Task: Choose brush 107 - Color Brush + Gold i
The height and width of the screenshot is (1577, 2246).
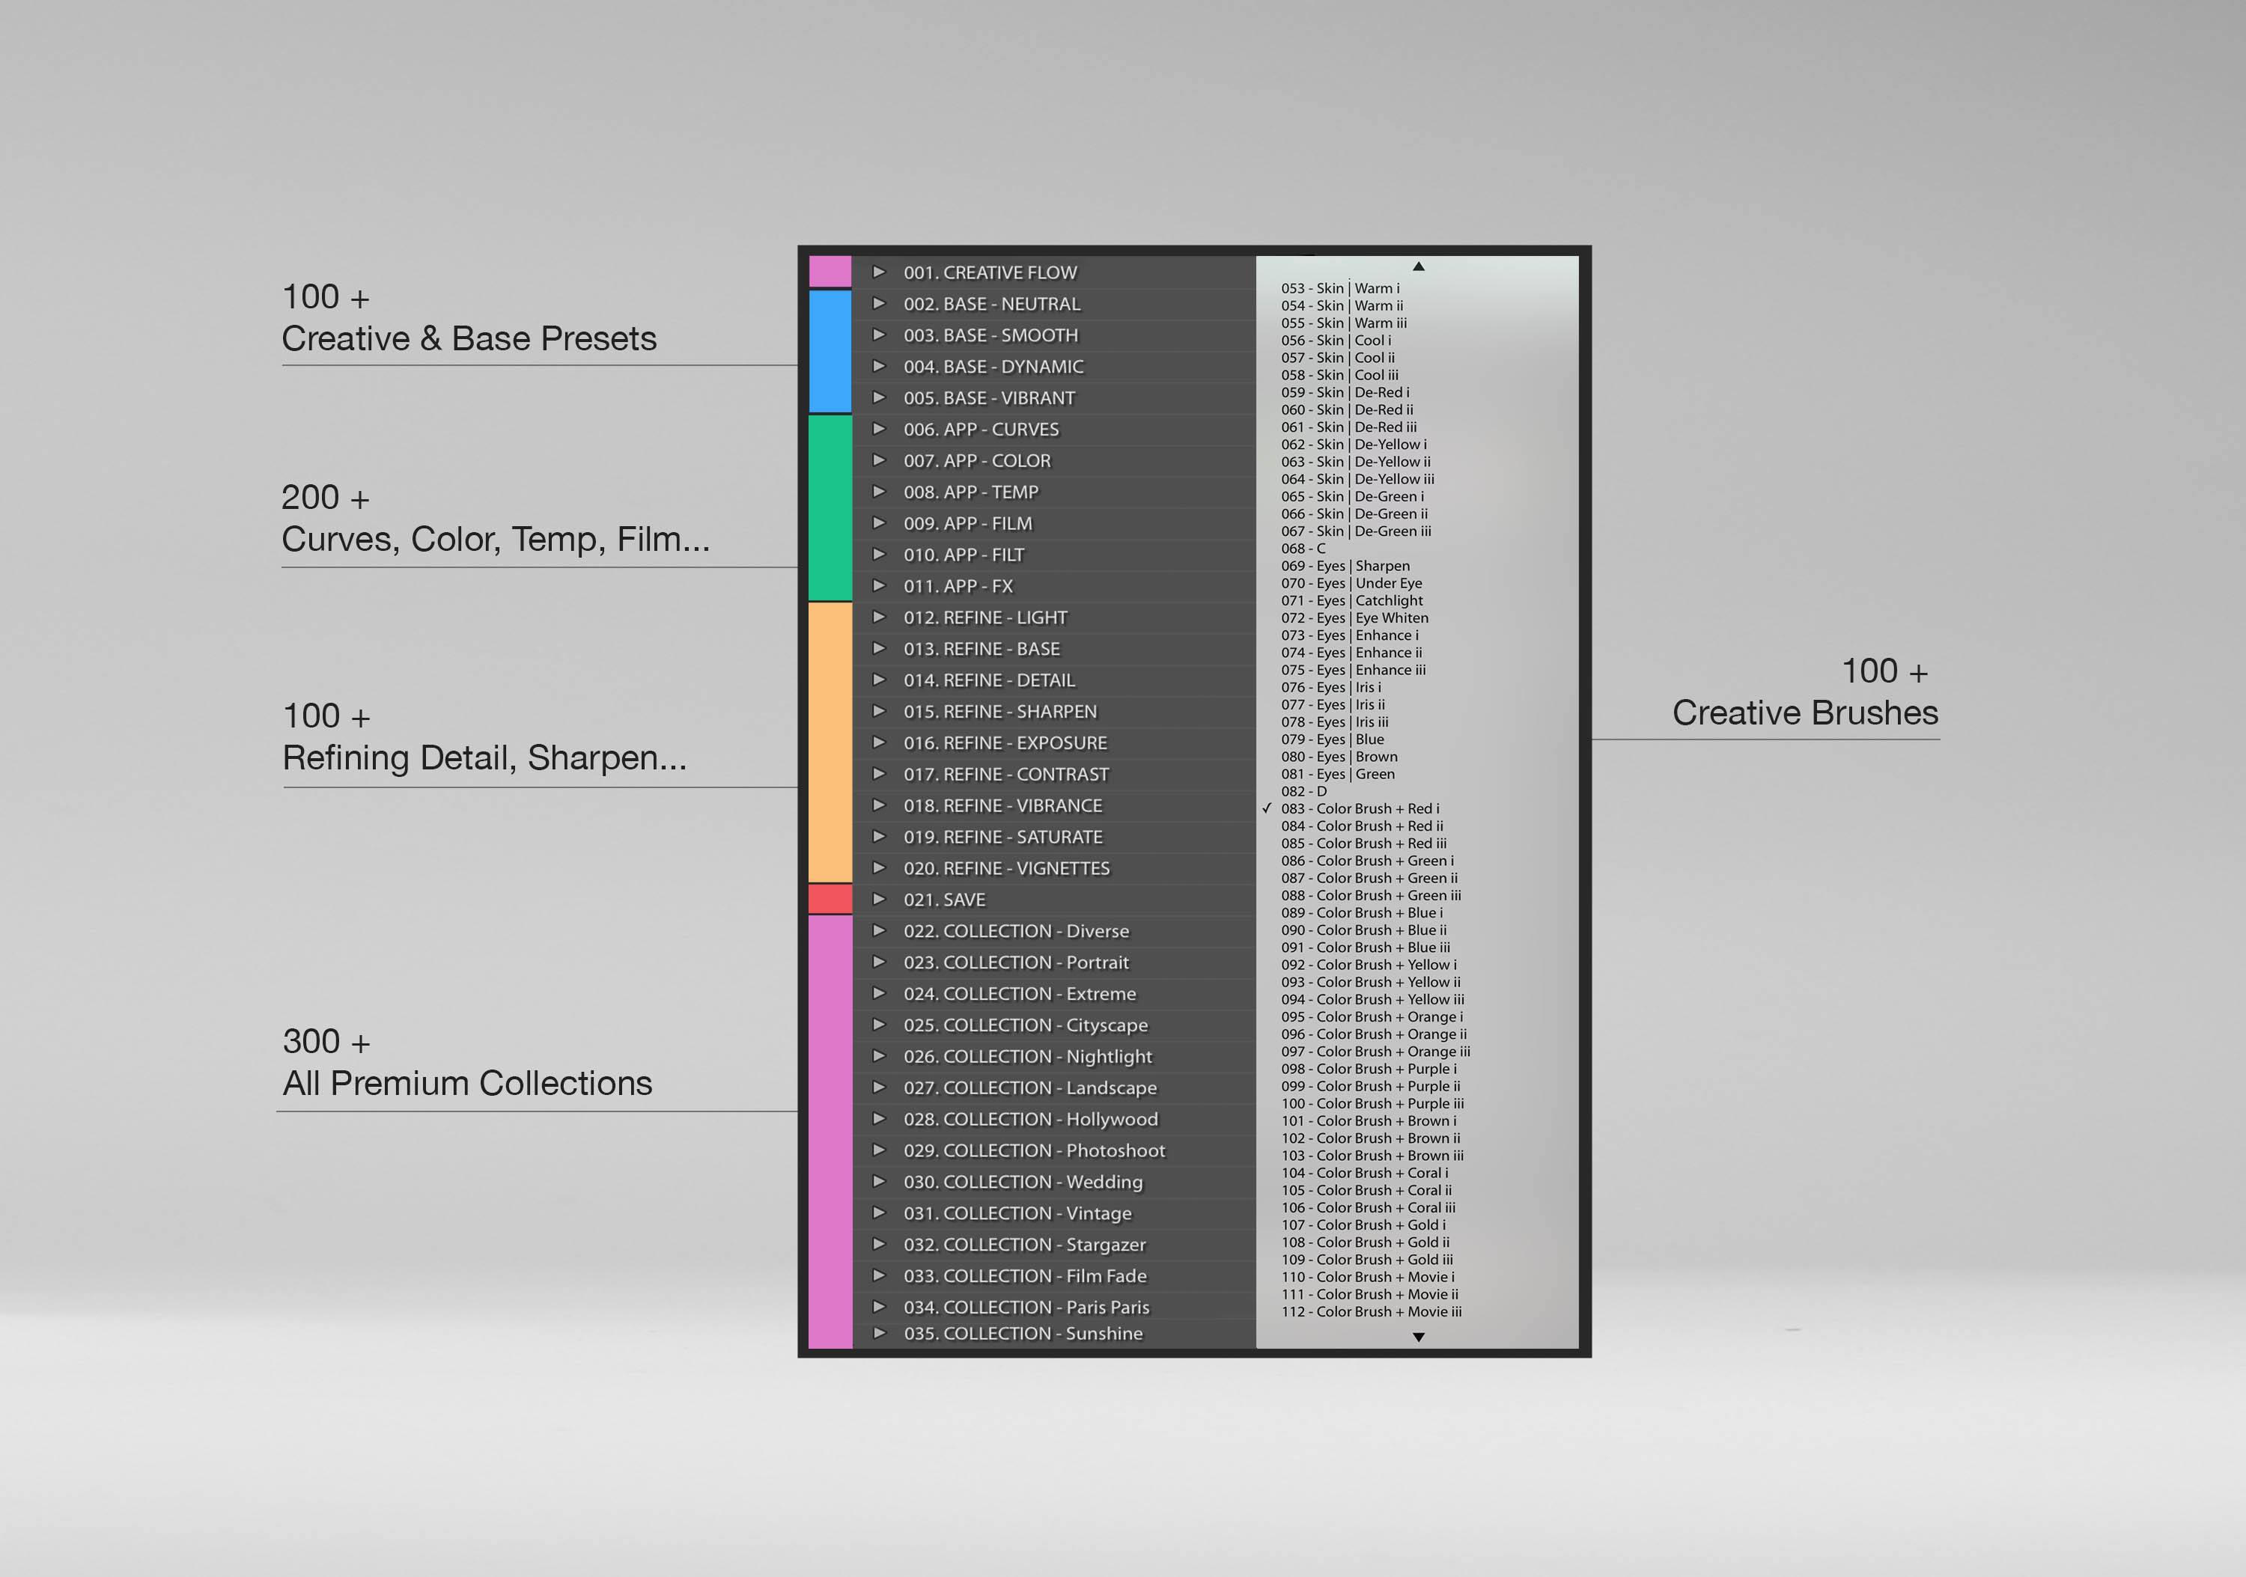Action: [x=1363, y=1225]
